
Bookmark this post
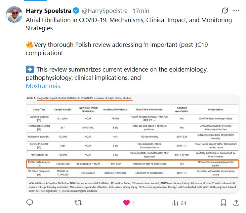pyautogui.click(x=224, y=203)
